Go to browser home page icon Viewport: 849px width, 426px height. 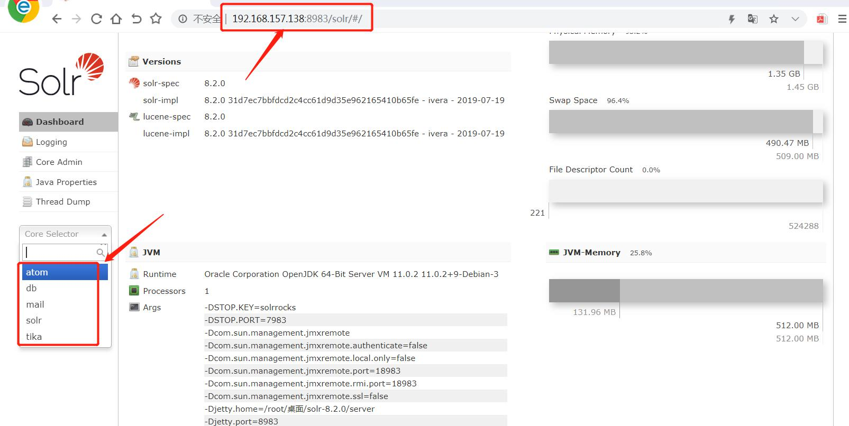tap(116, 19)
